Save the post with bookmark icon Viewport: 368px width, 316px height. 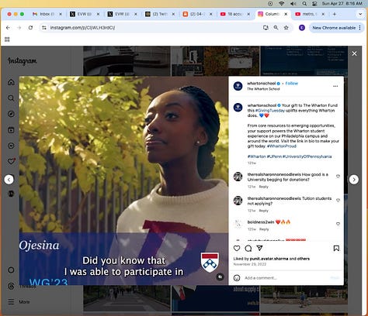point(336,249)
